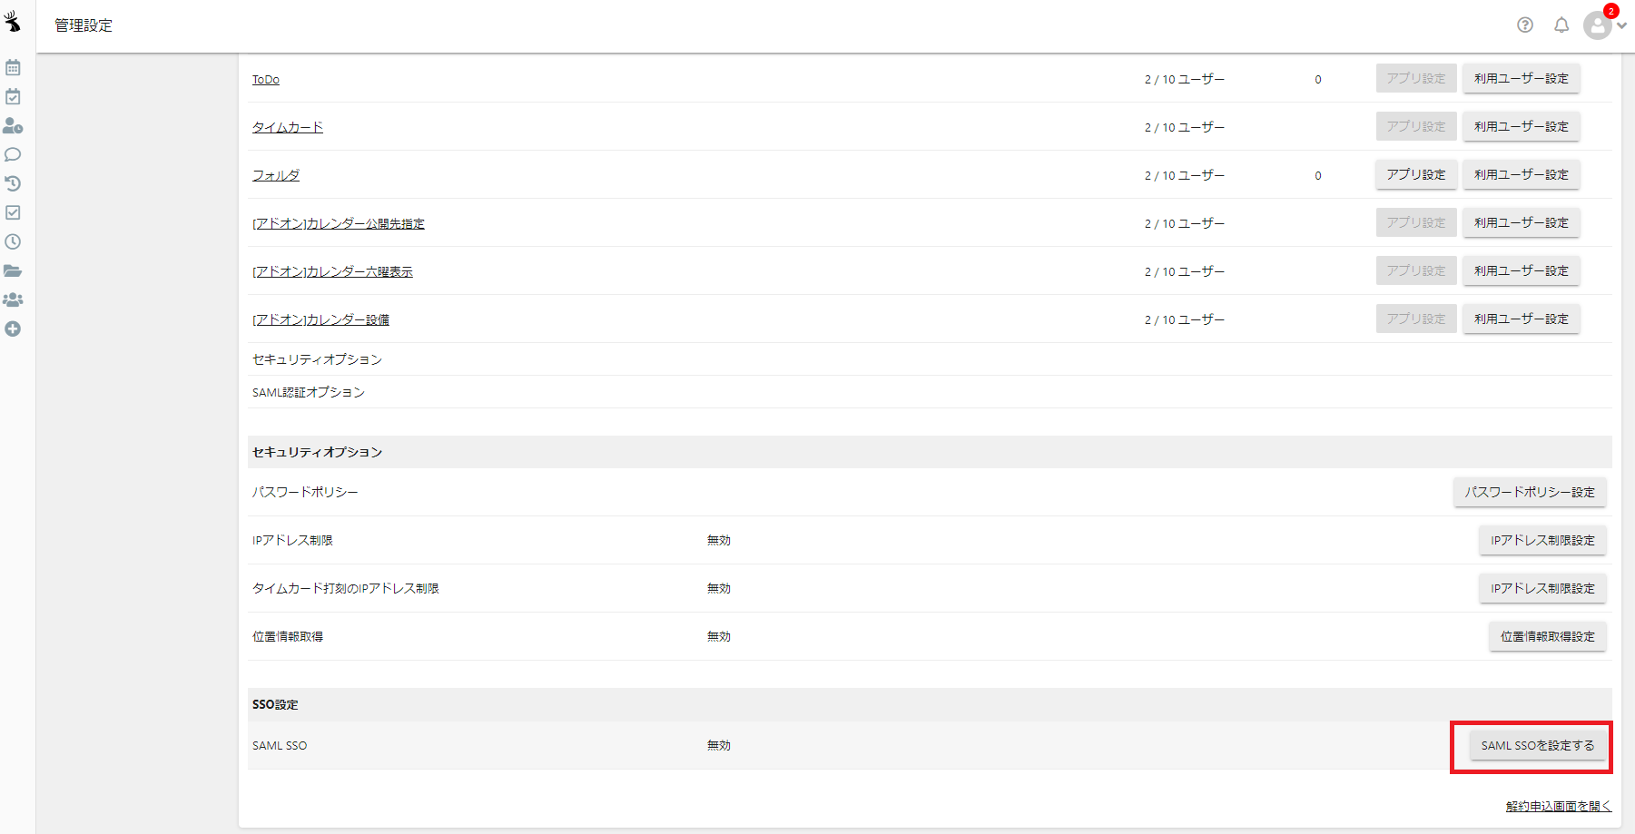Open the user-with-clock attendance sidebar icon

point(13,126)
